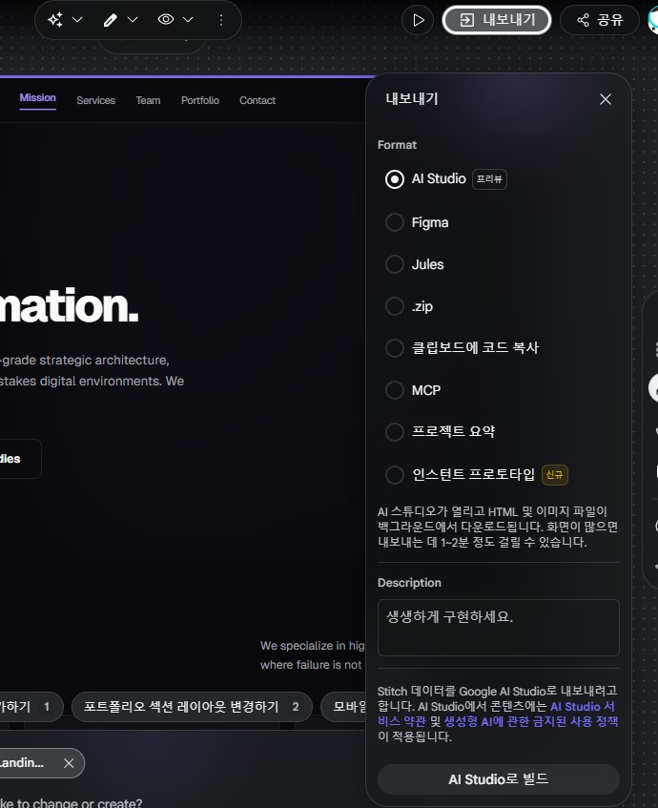The height and width of the screenshot is (808, 658).
Task: Select the AI Studio format radio button
Action: [x=395, y=179]
